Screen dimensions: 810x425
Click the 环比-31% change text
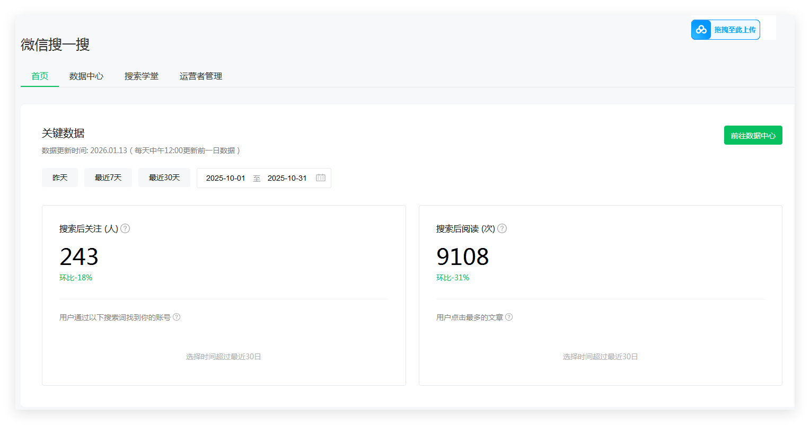click(453, 278)
